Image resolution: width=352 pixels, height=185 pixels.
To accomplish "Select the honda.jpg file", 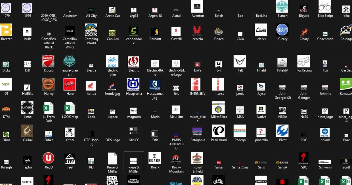I will [x=112, y=86].
